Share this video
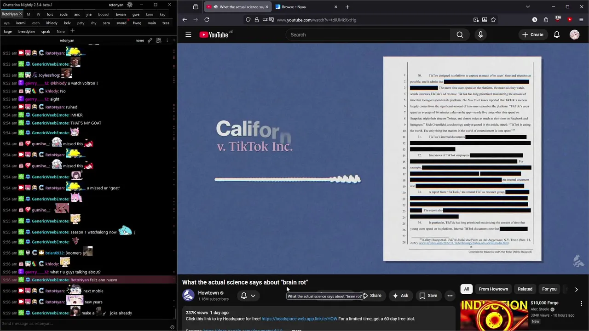589x331 pixels. 373,296
